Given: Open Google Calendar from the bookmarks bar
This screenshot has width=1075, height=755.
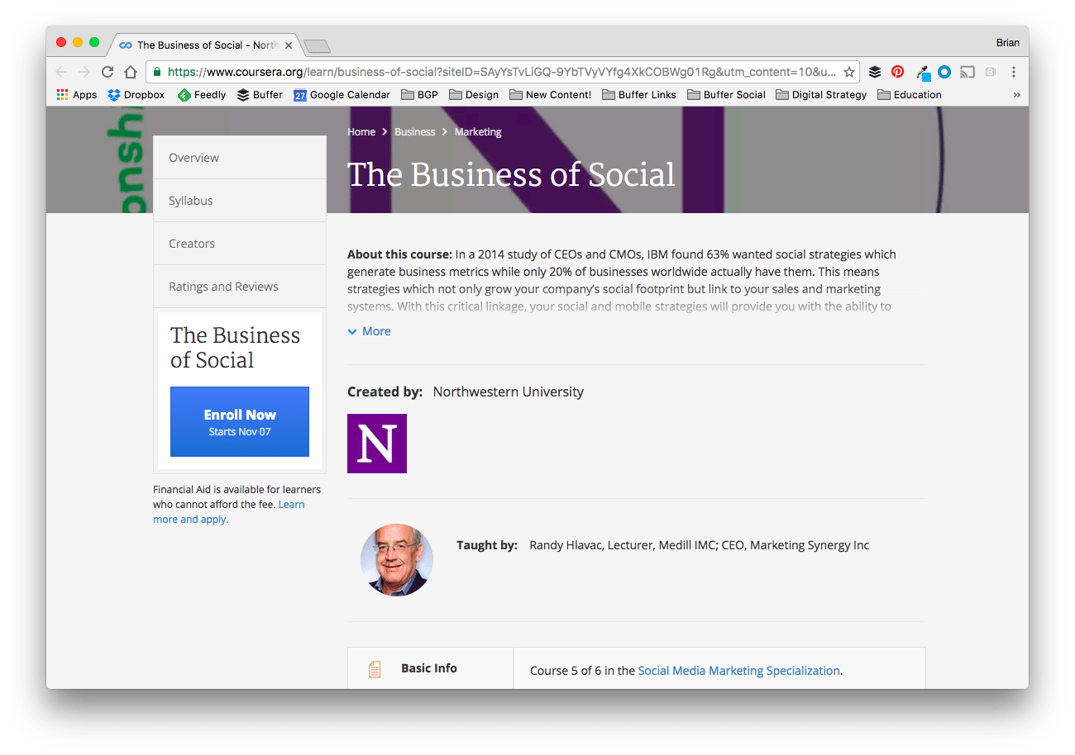Looking at the screenshot, I should click(342, 94).
